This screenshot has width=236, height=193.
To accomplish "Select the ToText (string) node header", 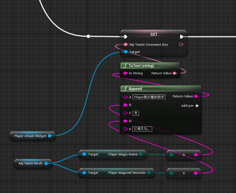I will pyautogui.click(x=150, y=66).
